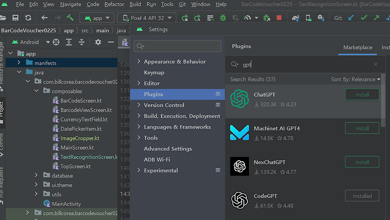Open the Git menu
Screen dimensions: 390x220
click(x=183, y=4)
